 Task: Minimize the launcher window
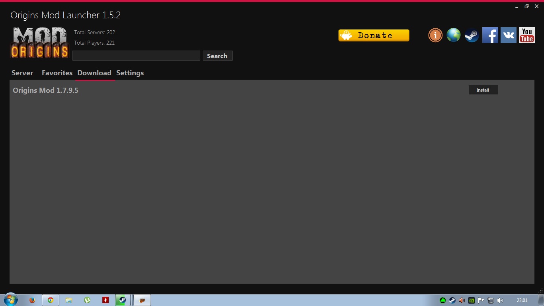tap(517, 7)
